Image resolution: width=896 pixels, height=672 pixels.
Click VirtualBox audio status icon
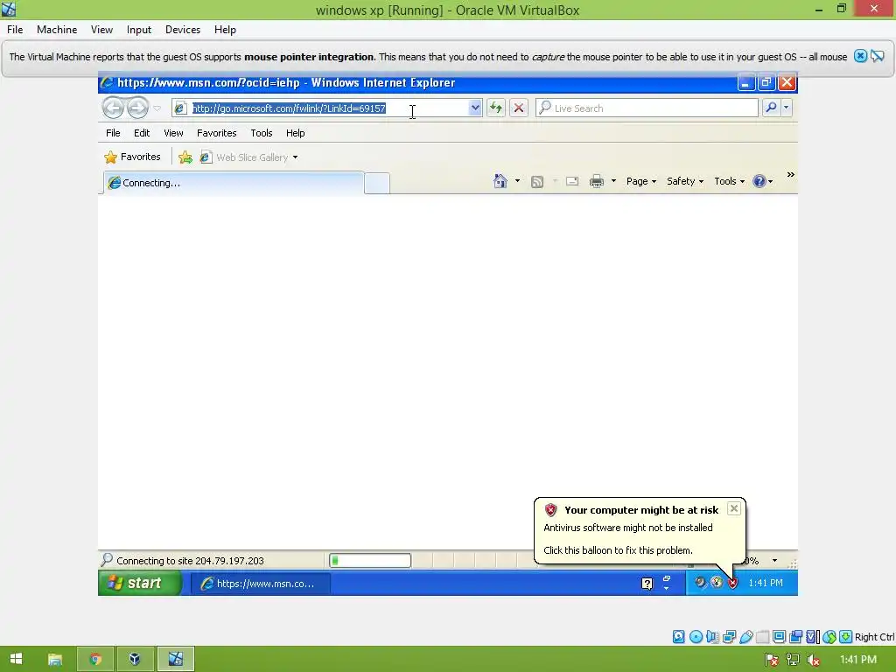[x=712, y=637]
